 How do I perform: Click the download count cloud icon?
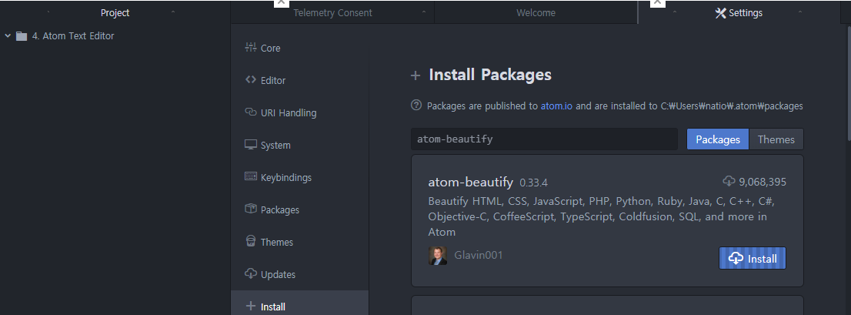coord(729,181)
